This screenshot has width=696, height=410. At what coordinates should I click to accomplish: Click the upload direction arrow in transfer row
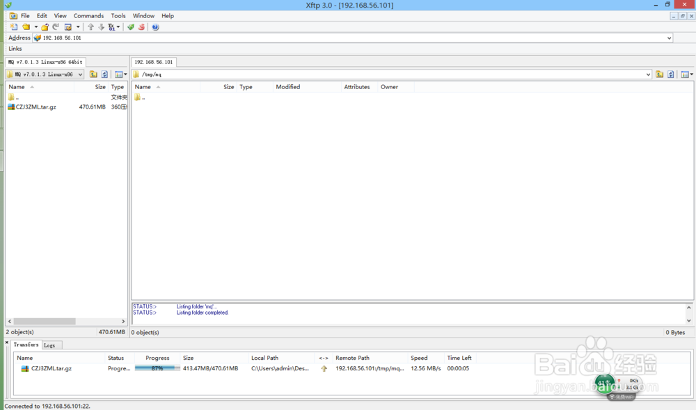tap(324, 369)
